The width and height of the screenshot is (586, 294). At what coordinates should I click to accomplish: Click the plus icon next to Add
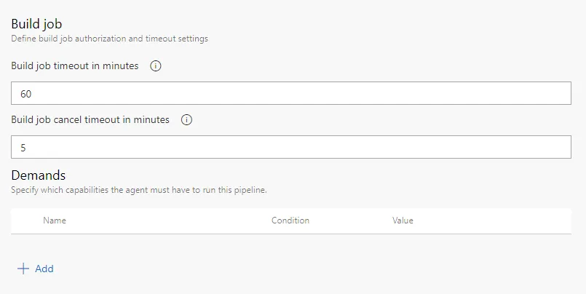23,269
